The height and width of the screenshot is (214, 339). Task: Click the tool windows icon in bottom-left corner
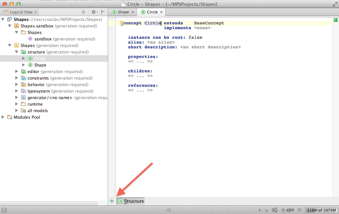(x=4, y=210)
